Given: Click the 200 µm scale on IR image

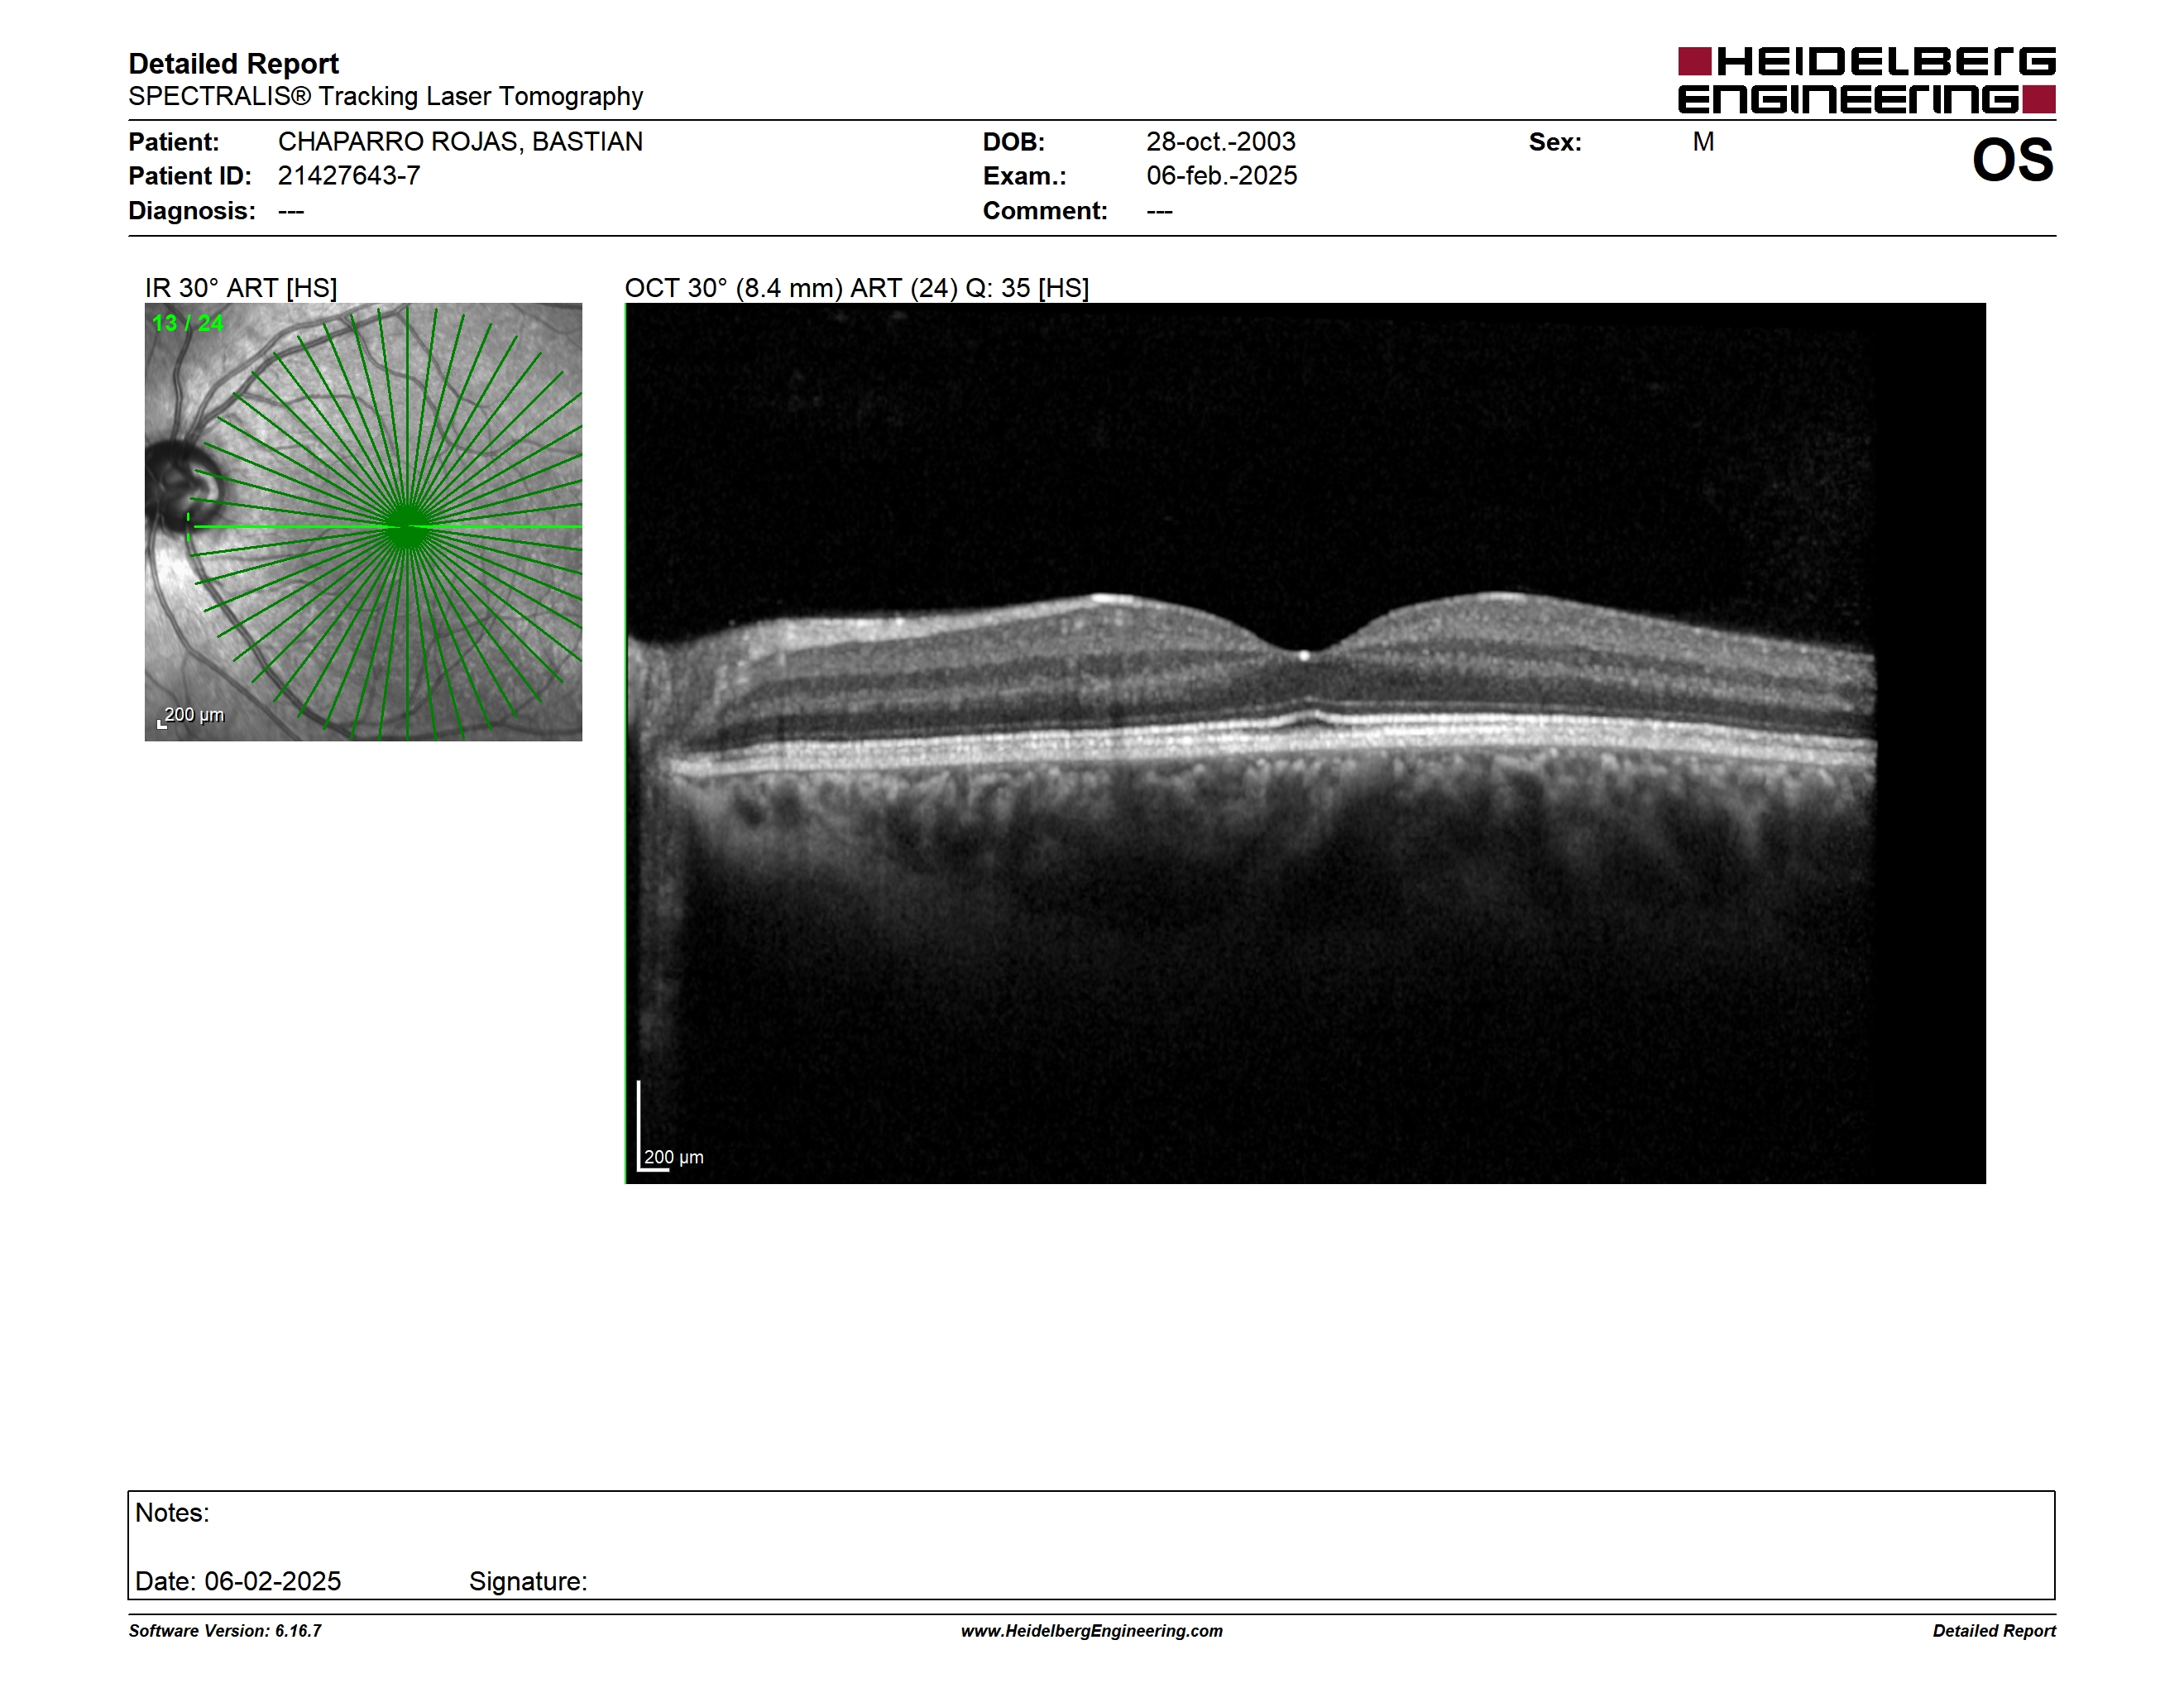Looking at the screenshot, I should [x=191, y=716].
